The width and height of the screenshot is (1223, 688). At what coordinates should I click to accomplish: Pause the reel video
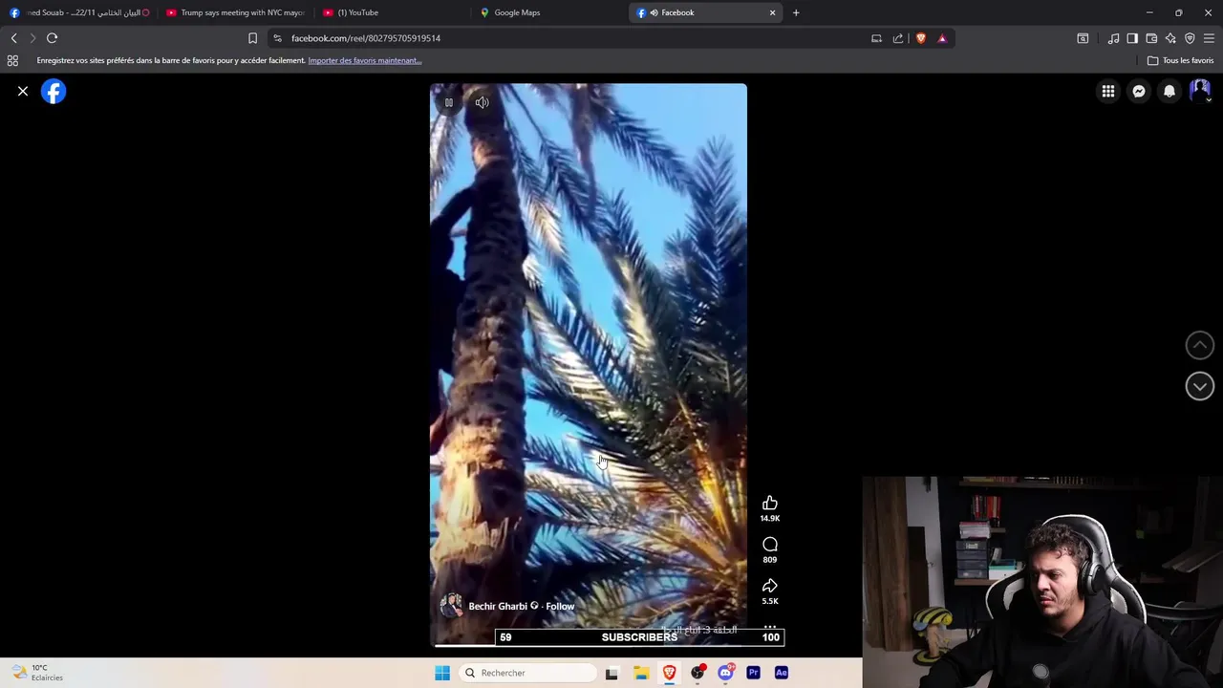pos(448,102)
